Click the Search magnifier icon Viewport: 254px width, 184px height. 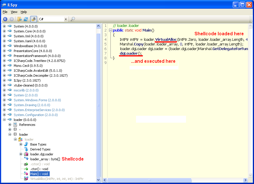[73, 19]
